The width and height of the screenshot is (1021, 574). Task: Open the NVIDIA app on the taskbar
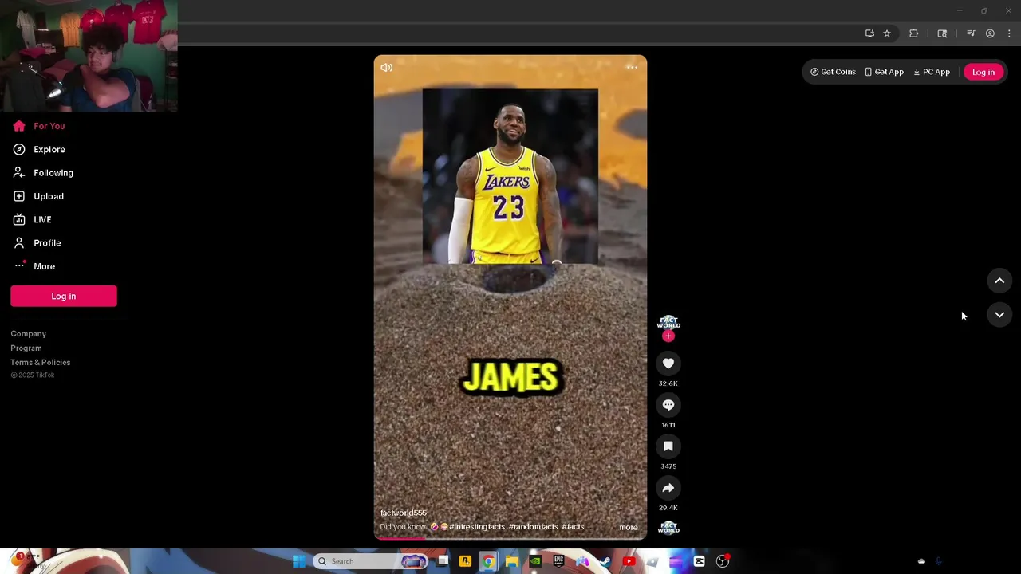click(535, 561)
